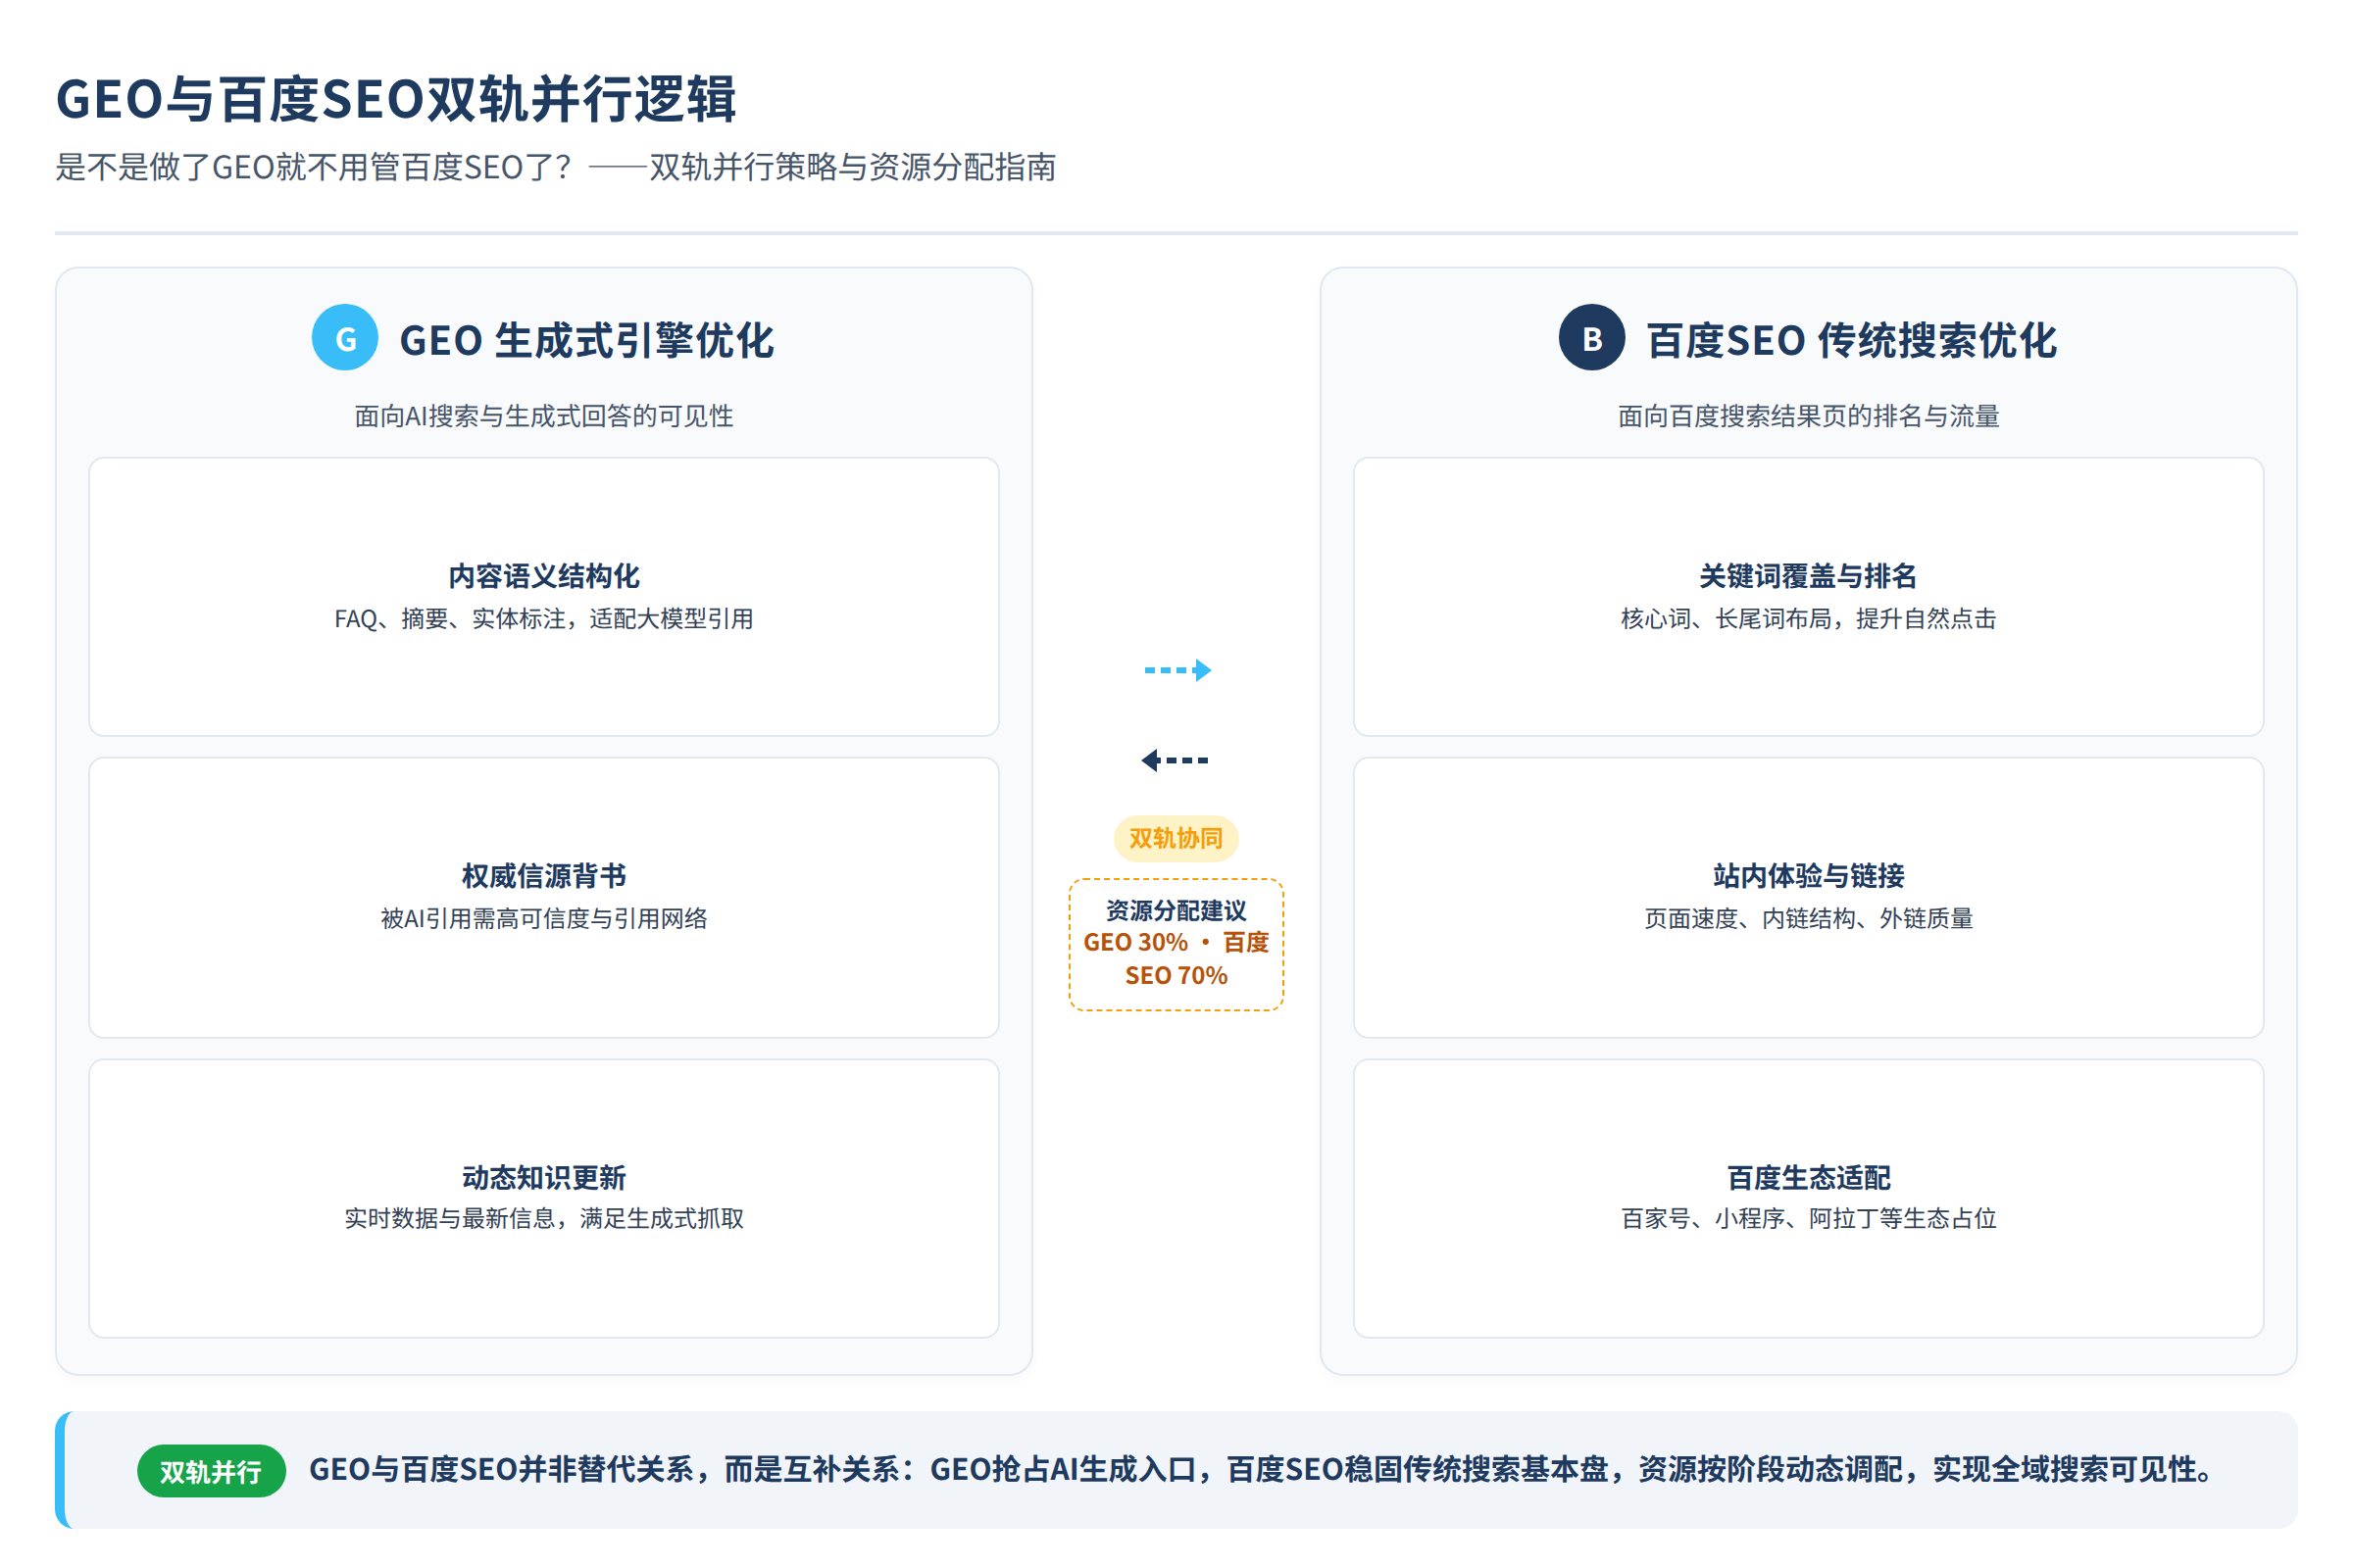Viewport: 2353px width, 1568px height.
Task: Click the description FAQ、摘要、实体标注
Action: 544,619
